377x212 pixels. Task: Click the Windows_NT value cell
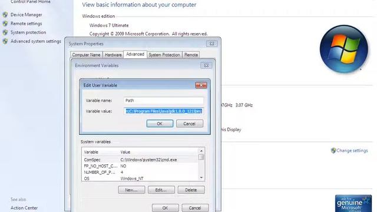pos(132,178)
